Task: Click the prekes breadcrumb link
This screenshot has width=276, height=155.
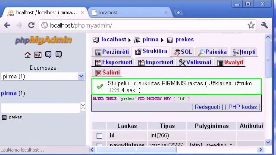Action: click(x=185, y=40)
